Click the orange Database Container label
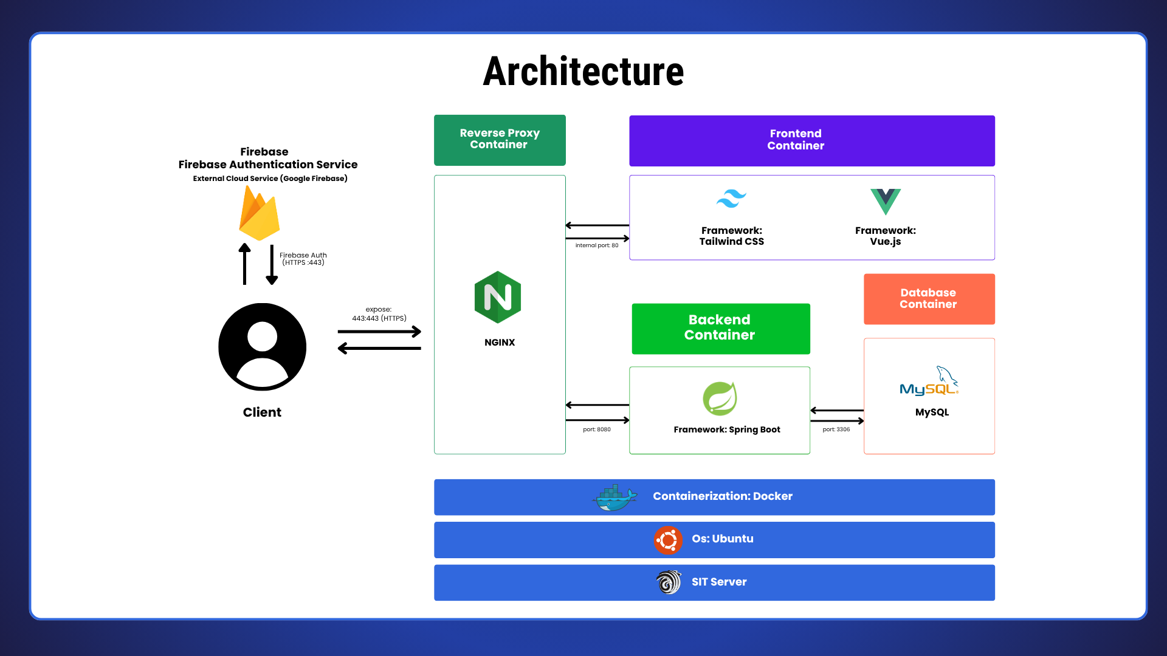This screenshot has width=1167, height=656. pyautogui.click(x=929, y=299)
